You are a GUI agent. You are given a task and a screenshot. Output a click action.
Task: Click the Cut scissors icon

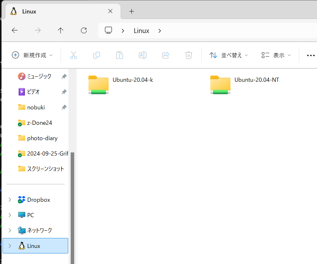pos(73,55)
